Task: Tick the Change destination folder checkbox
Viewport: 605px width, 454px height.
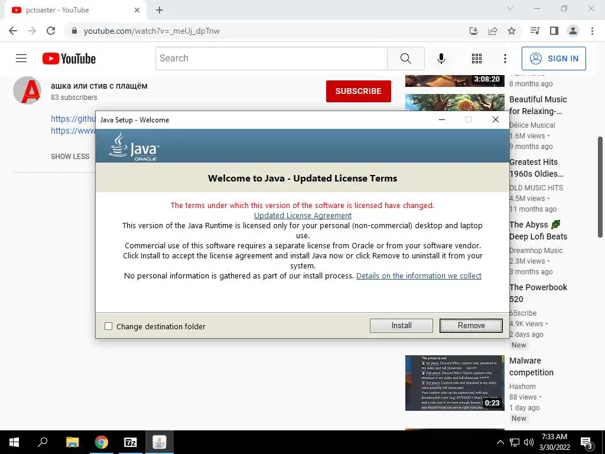Action: [109, 326]
